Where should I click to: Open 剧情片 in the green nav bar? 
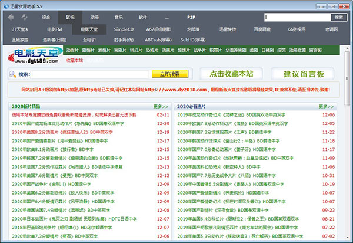point(88,50)
